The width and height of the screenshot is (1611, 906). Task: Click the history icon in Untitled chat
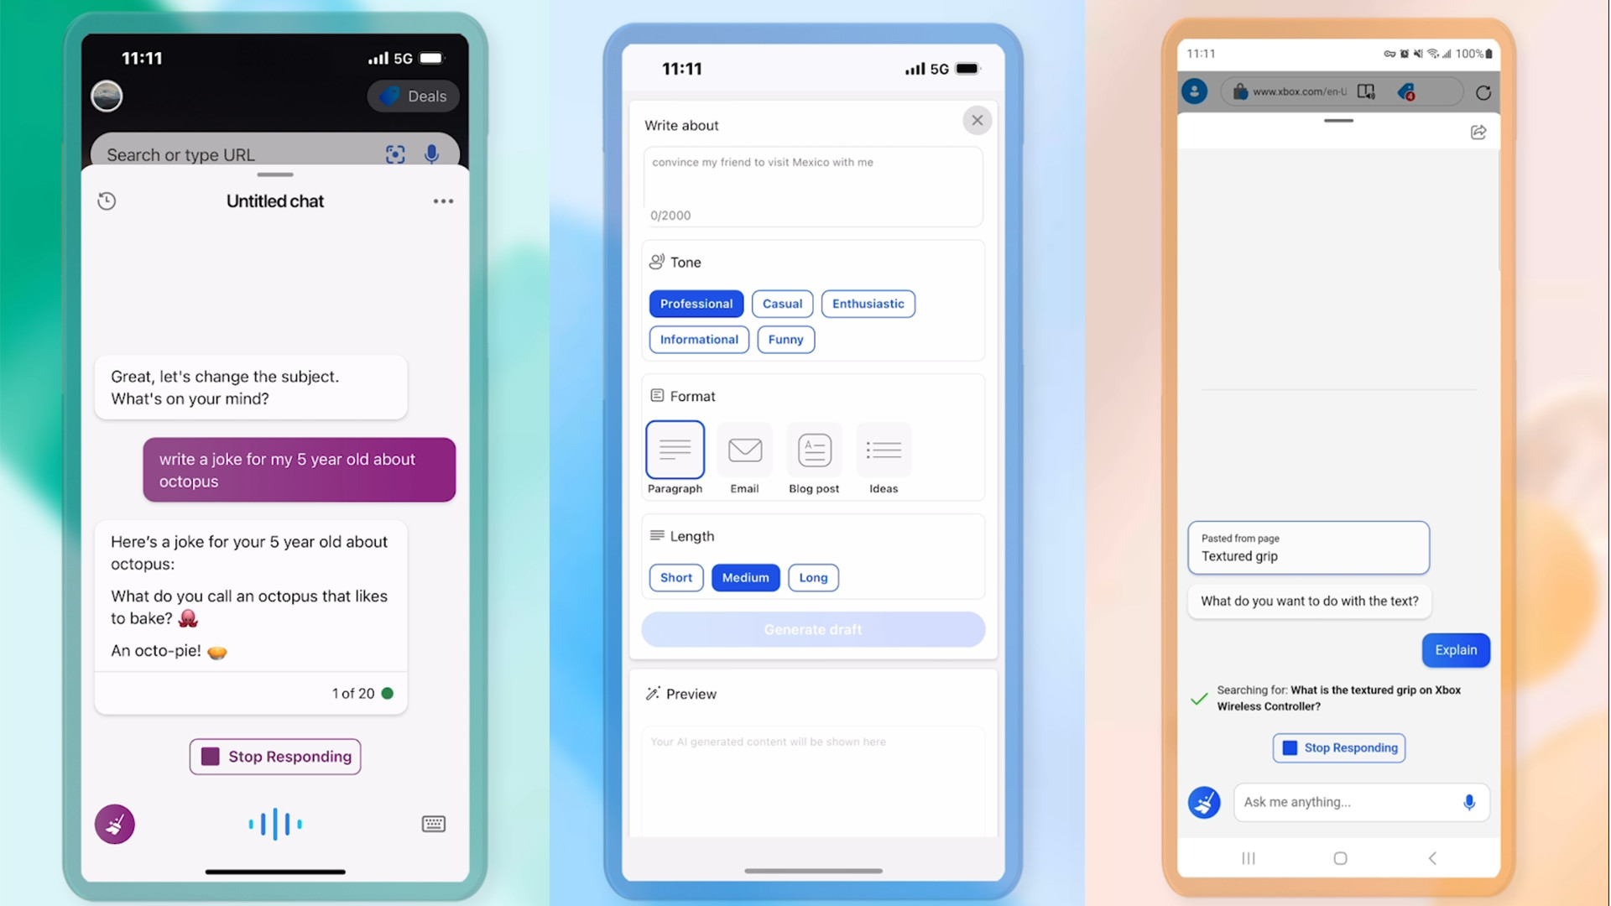[107, 200]
